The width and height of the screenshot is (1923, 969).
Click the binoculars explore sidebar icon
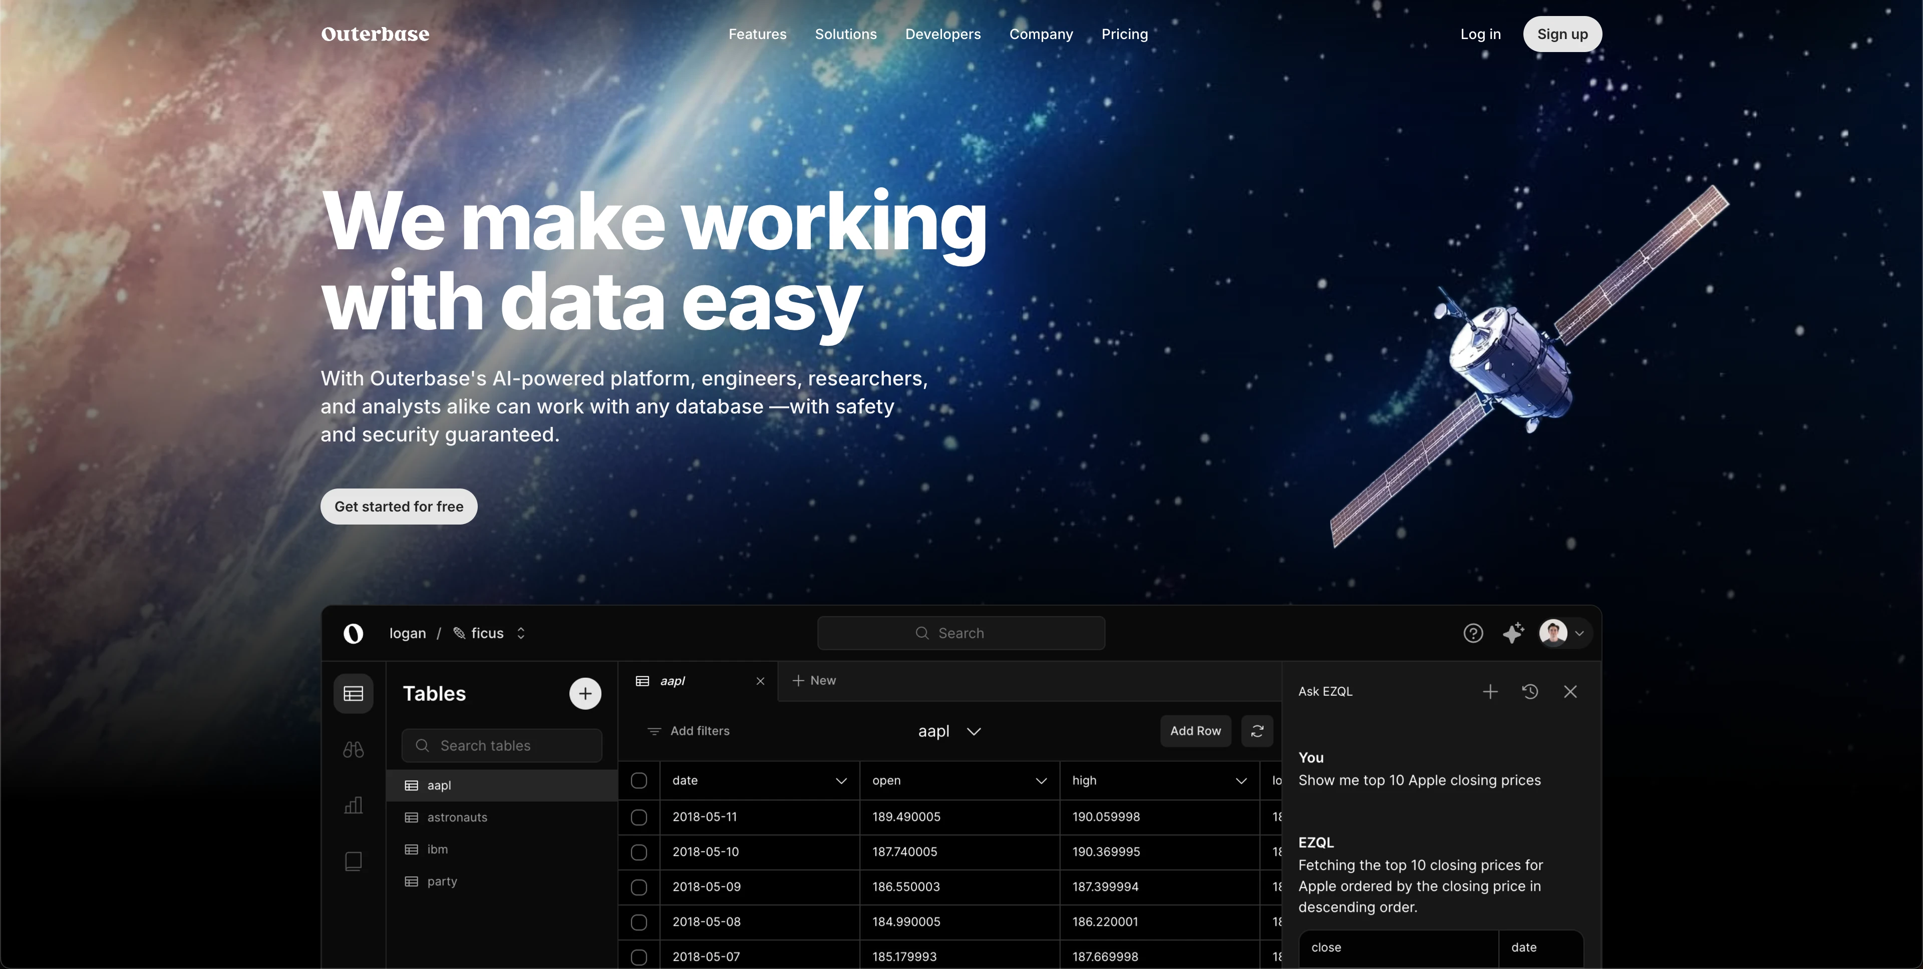353,750
